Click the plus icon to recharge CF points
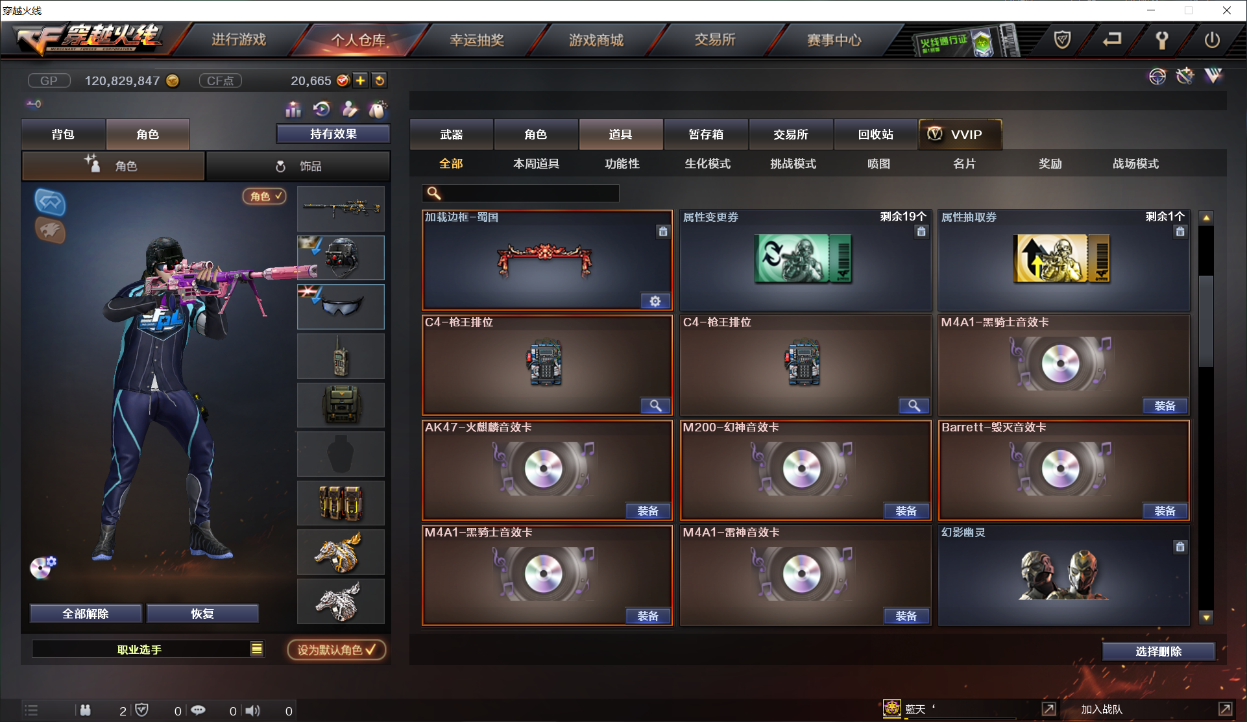Screen dimensions: 1247x722 360,80
